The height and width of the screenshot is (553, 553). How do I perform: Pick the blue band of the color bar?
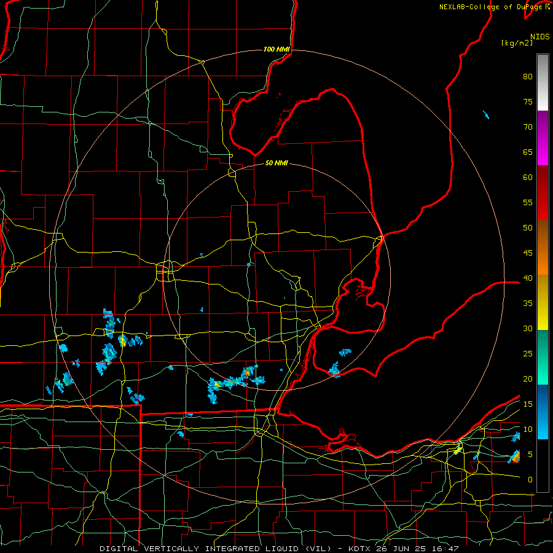pyautogui.click(x=543, y=412)
